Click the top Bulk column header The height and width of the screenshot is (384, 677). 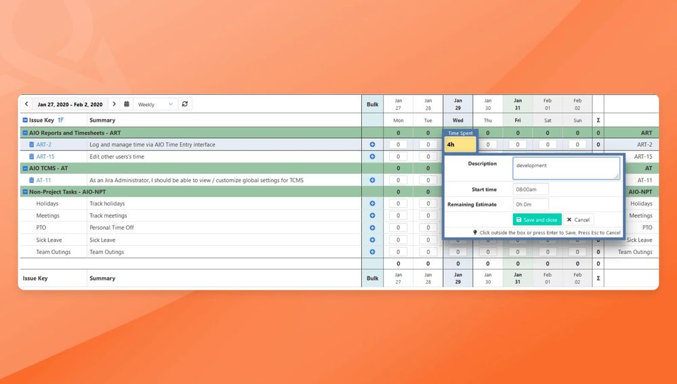coord(372,104)
